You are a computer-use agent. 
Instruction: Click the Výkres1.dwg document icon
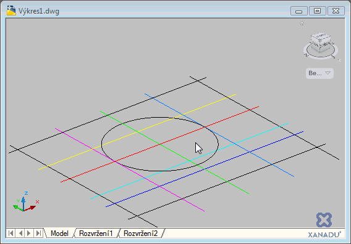[x=11, y=10]
